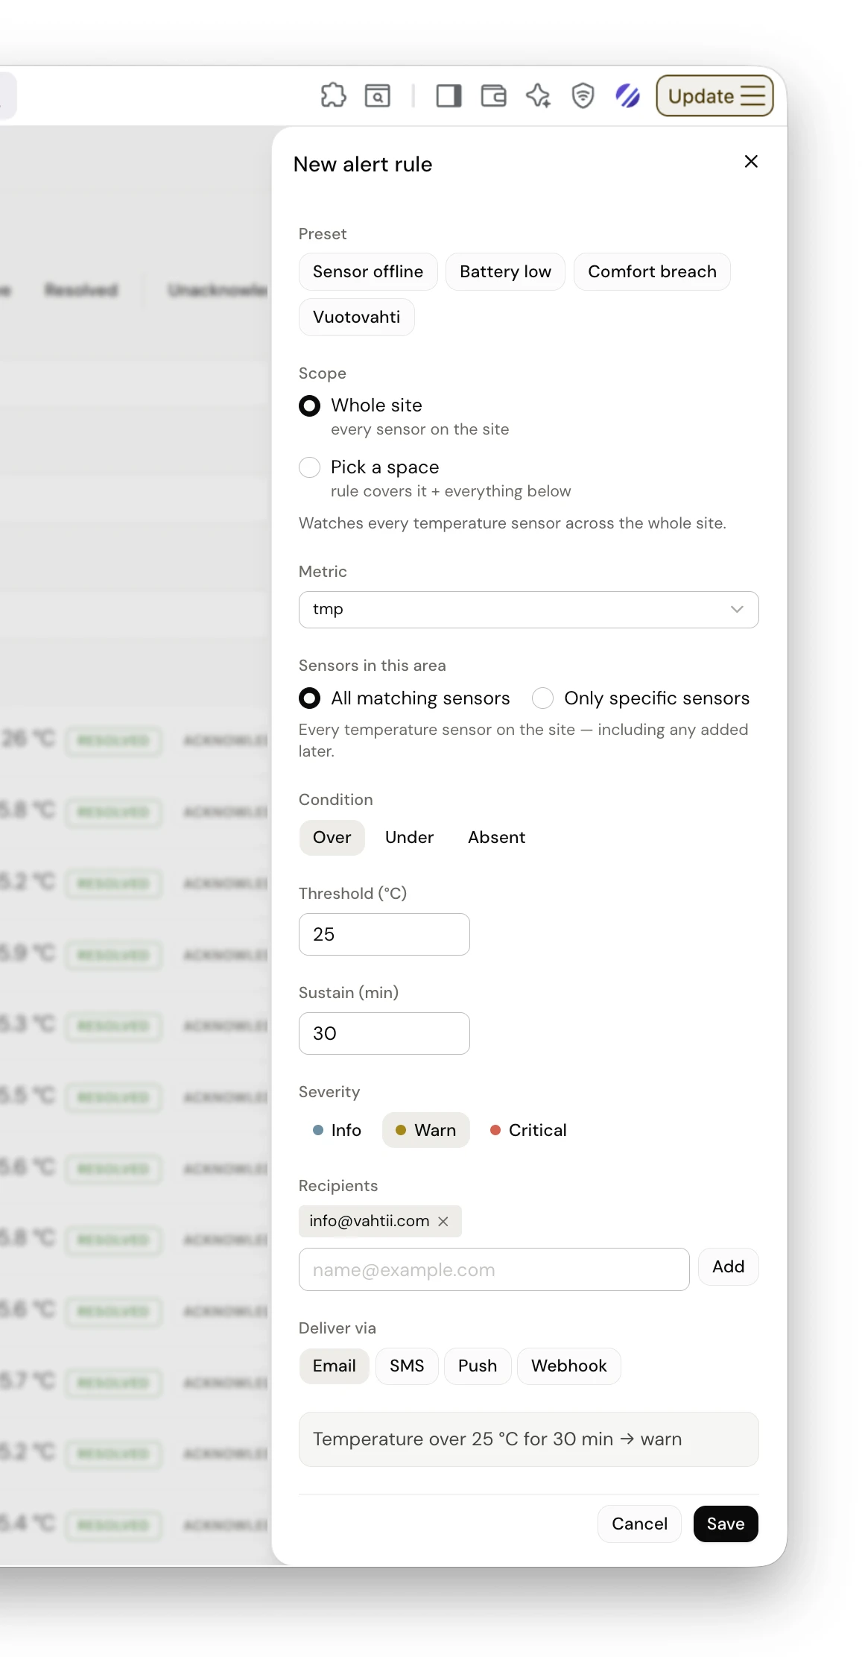
Task: Open the browser wallet icon
Action: pos(493,96)
